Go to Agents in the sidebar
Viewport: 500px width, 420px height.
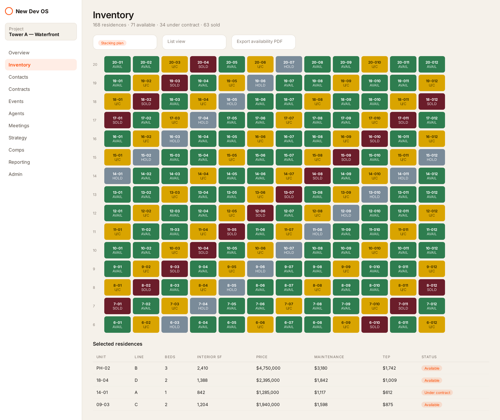pos(41,114)
